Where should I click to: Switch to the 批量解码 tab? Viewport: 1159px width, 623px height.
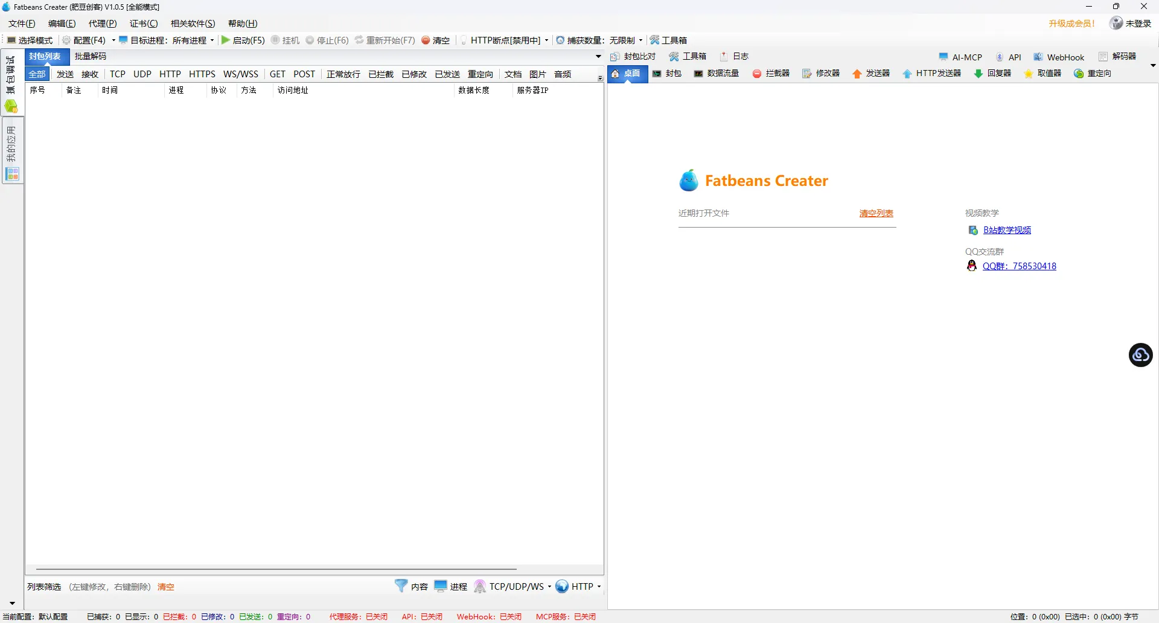click(91, 56)
